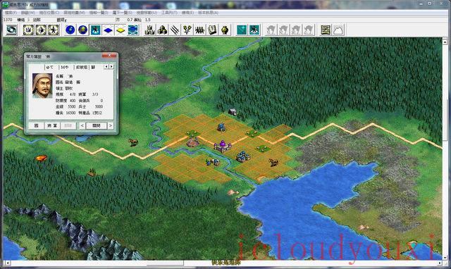This screenshot has height=269, width=451.
Task: Click the '>' next button in dialog
Action: point(111,125)
